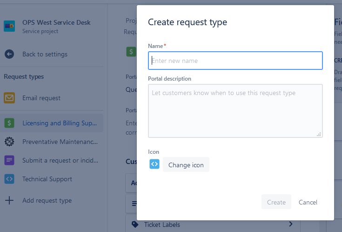Screen dimensions: 342x232
Task: Click the blue code icon preview in dialog
Action: [154, 164]
